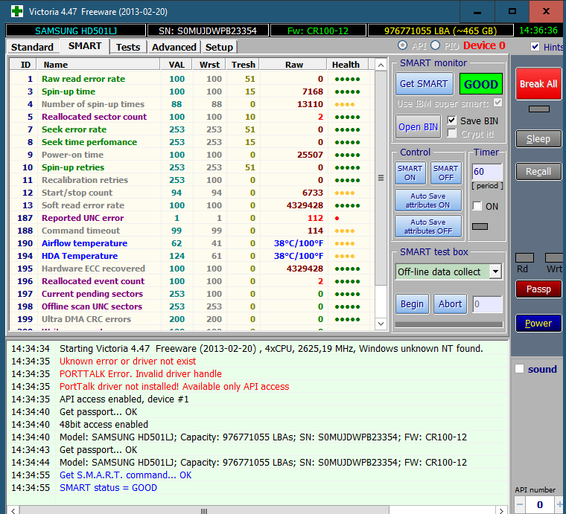
Task: Switch to the Tests tab
Action: click(128, 47)
